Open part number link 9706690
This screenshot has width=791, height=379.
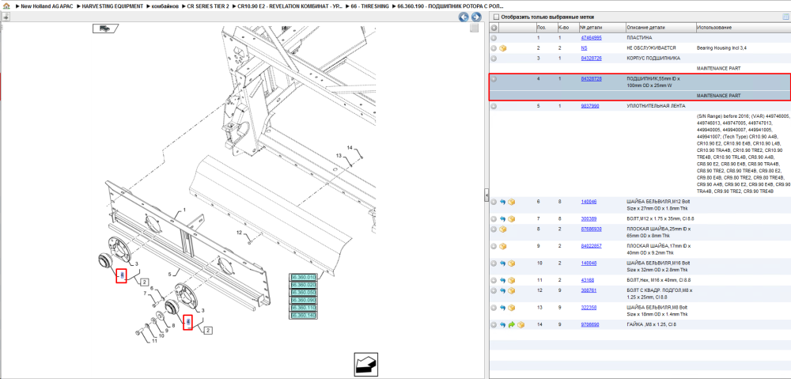[x=590, y=324]
